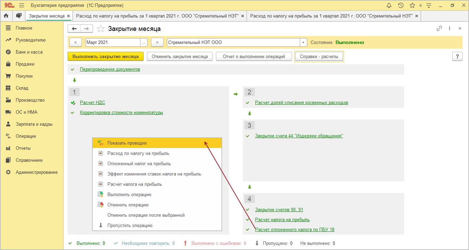The image size is (469, 250).
Task: Switch to Закрытие месяца tab
Action: [x=47, y=16]
